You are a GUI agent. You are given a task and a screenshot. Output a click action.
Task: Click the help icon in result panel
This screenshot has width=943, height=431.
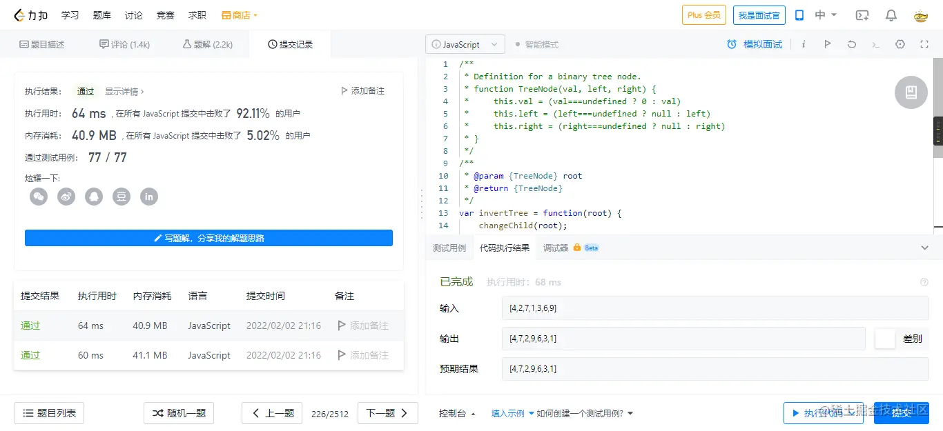(924, 282)
